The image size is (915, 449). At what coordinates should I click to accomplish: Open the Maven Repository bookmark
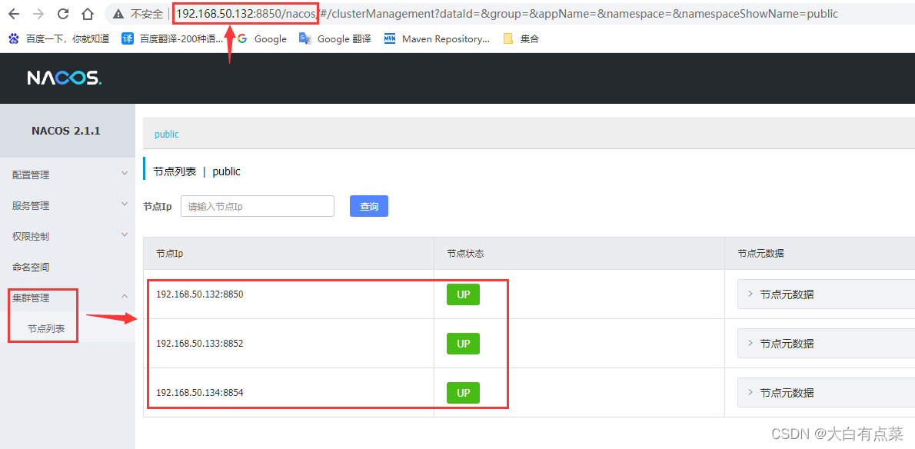click(x=437, y=39)
